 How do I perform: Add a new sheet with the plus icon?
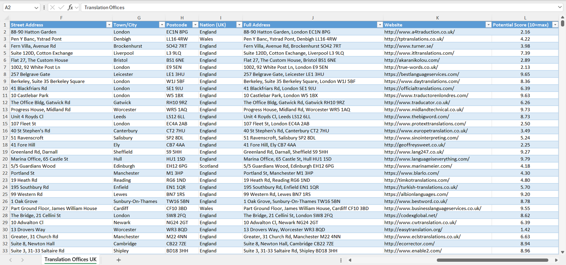click(x=119, y=260)
